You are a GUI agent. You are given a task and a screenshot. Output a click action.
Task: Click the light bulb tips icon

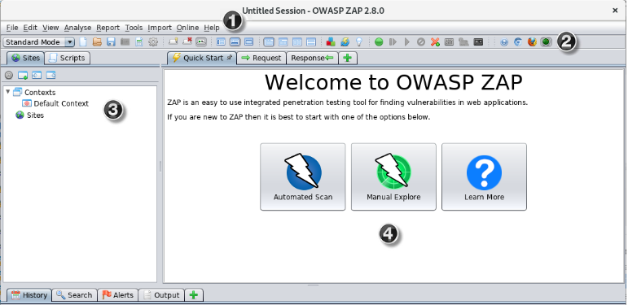click(x=359, y=42)
